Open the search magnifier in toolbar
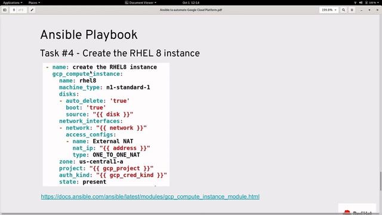 pyautogui.click(x=344, y=10)
